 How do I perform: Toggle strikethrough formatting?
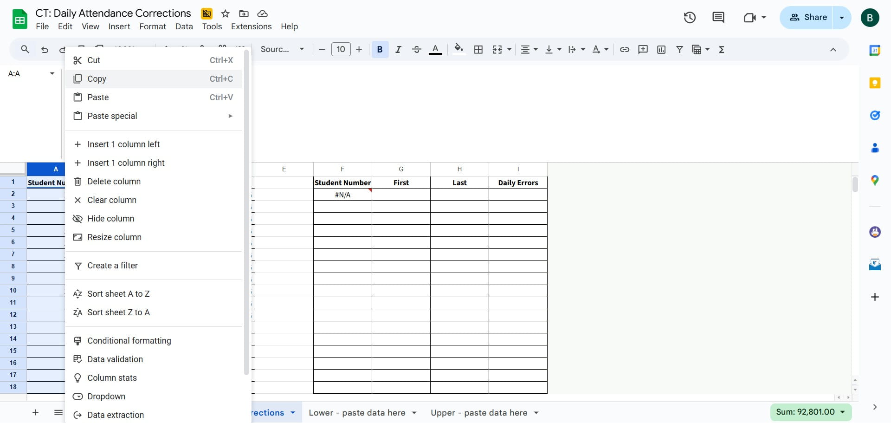(x=417, y=50)
